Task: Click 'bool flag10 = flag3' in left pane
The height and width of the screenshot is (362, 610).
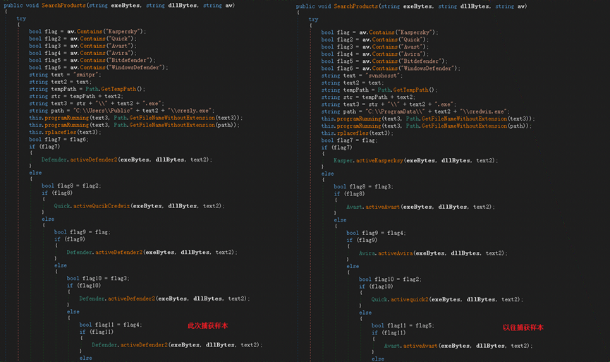Action: (x=98, y=278)
